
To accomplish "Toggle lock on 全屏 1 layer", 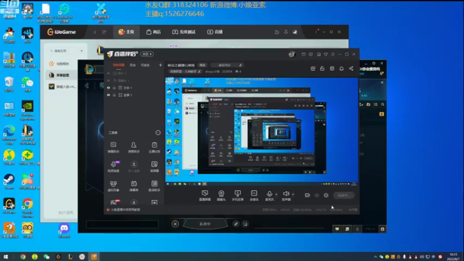I will click(x=114, y=95).
